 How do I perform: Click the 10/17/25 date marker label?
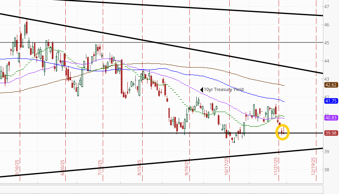226,166
